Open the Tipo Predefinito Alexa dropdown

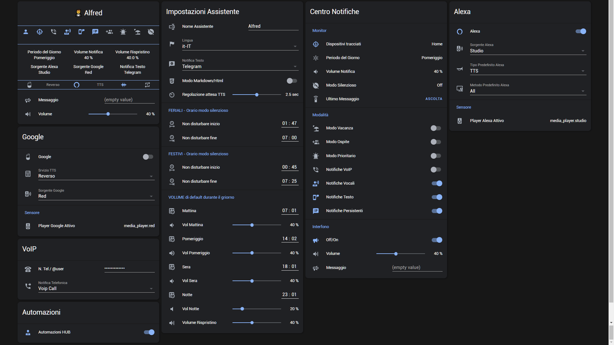(x=528, y=69)
